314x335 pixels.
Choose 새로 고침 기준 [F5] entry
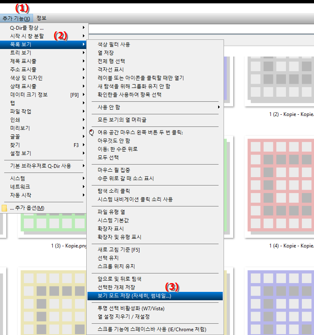click(x=155, y=250)
